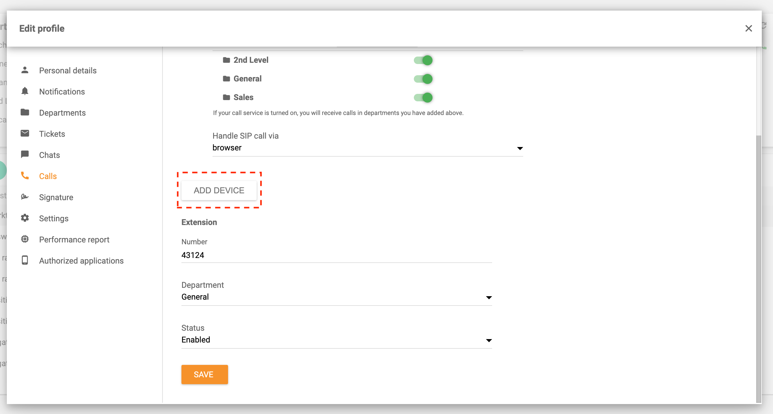This screenshot has height=414, width=773.
Task: Click the ADD DEVICE button
Action: (219, 190)
